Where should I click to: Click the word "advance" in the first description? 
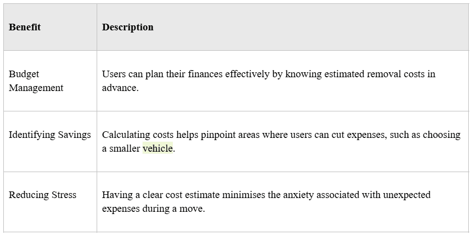(119, 88)
